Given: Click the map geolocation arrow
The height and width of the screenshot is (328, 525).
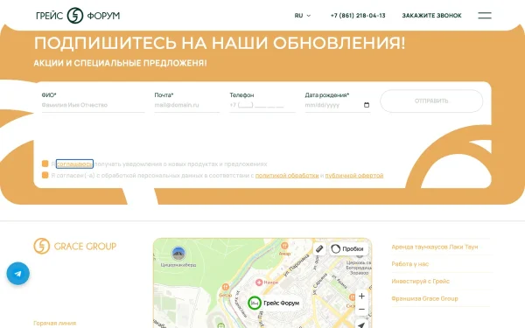Looking at the screenshot, I should pos(361,325).
